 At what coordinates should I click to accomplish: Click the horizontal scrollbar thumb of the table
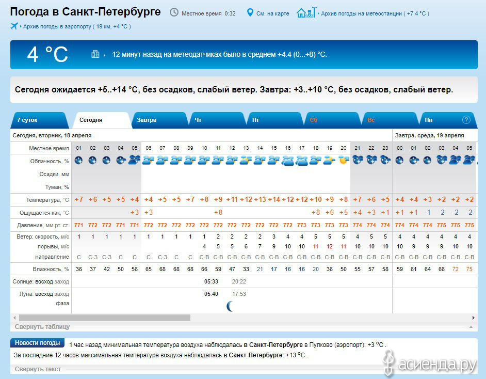coord(105,318)
